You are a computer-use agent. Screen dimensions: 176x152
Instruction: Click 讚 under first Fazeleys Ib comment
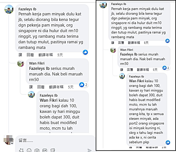(x=20, y=55)
